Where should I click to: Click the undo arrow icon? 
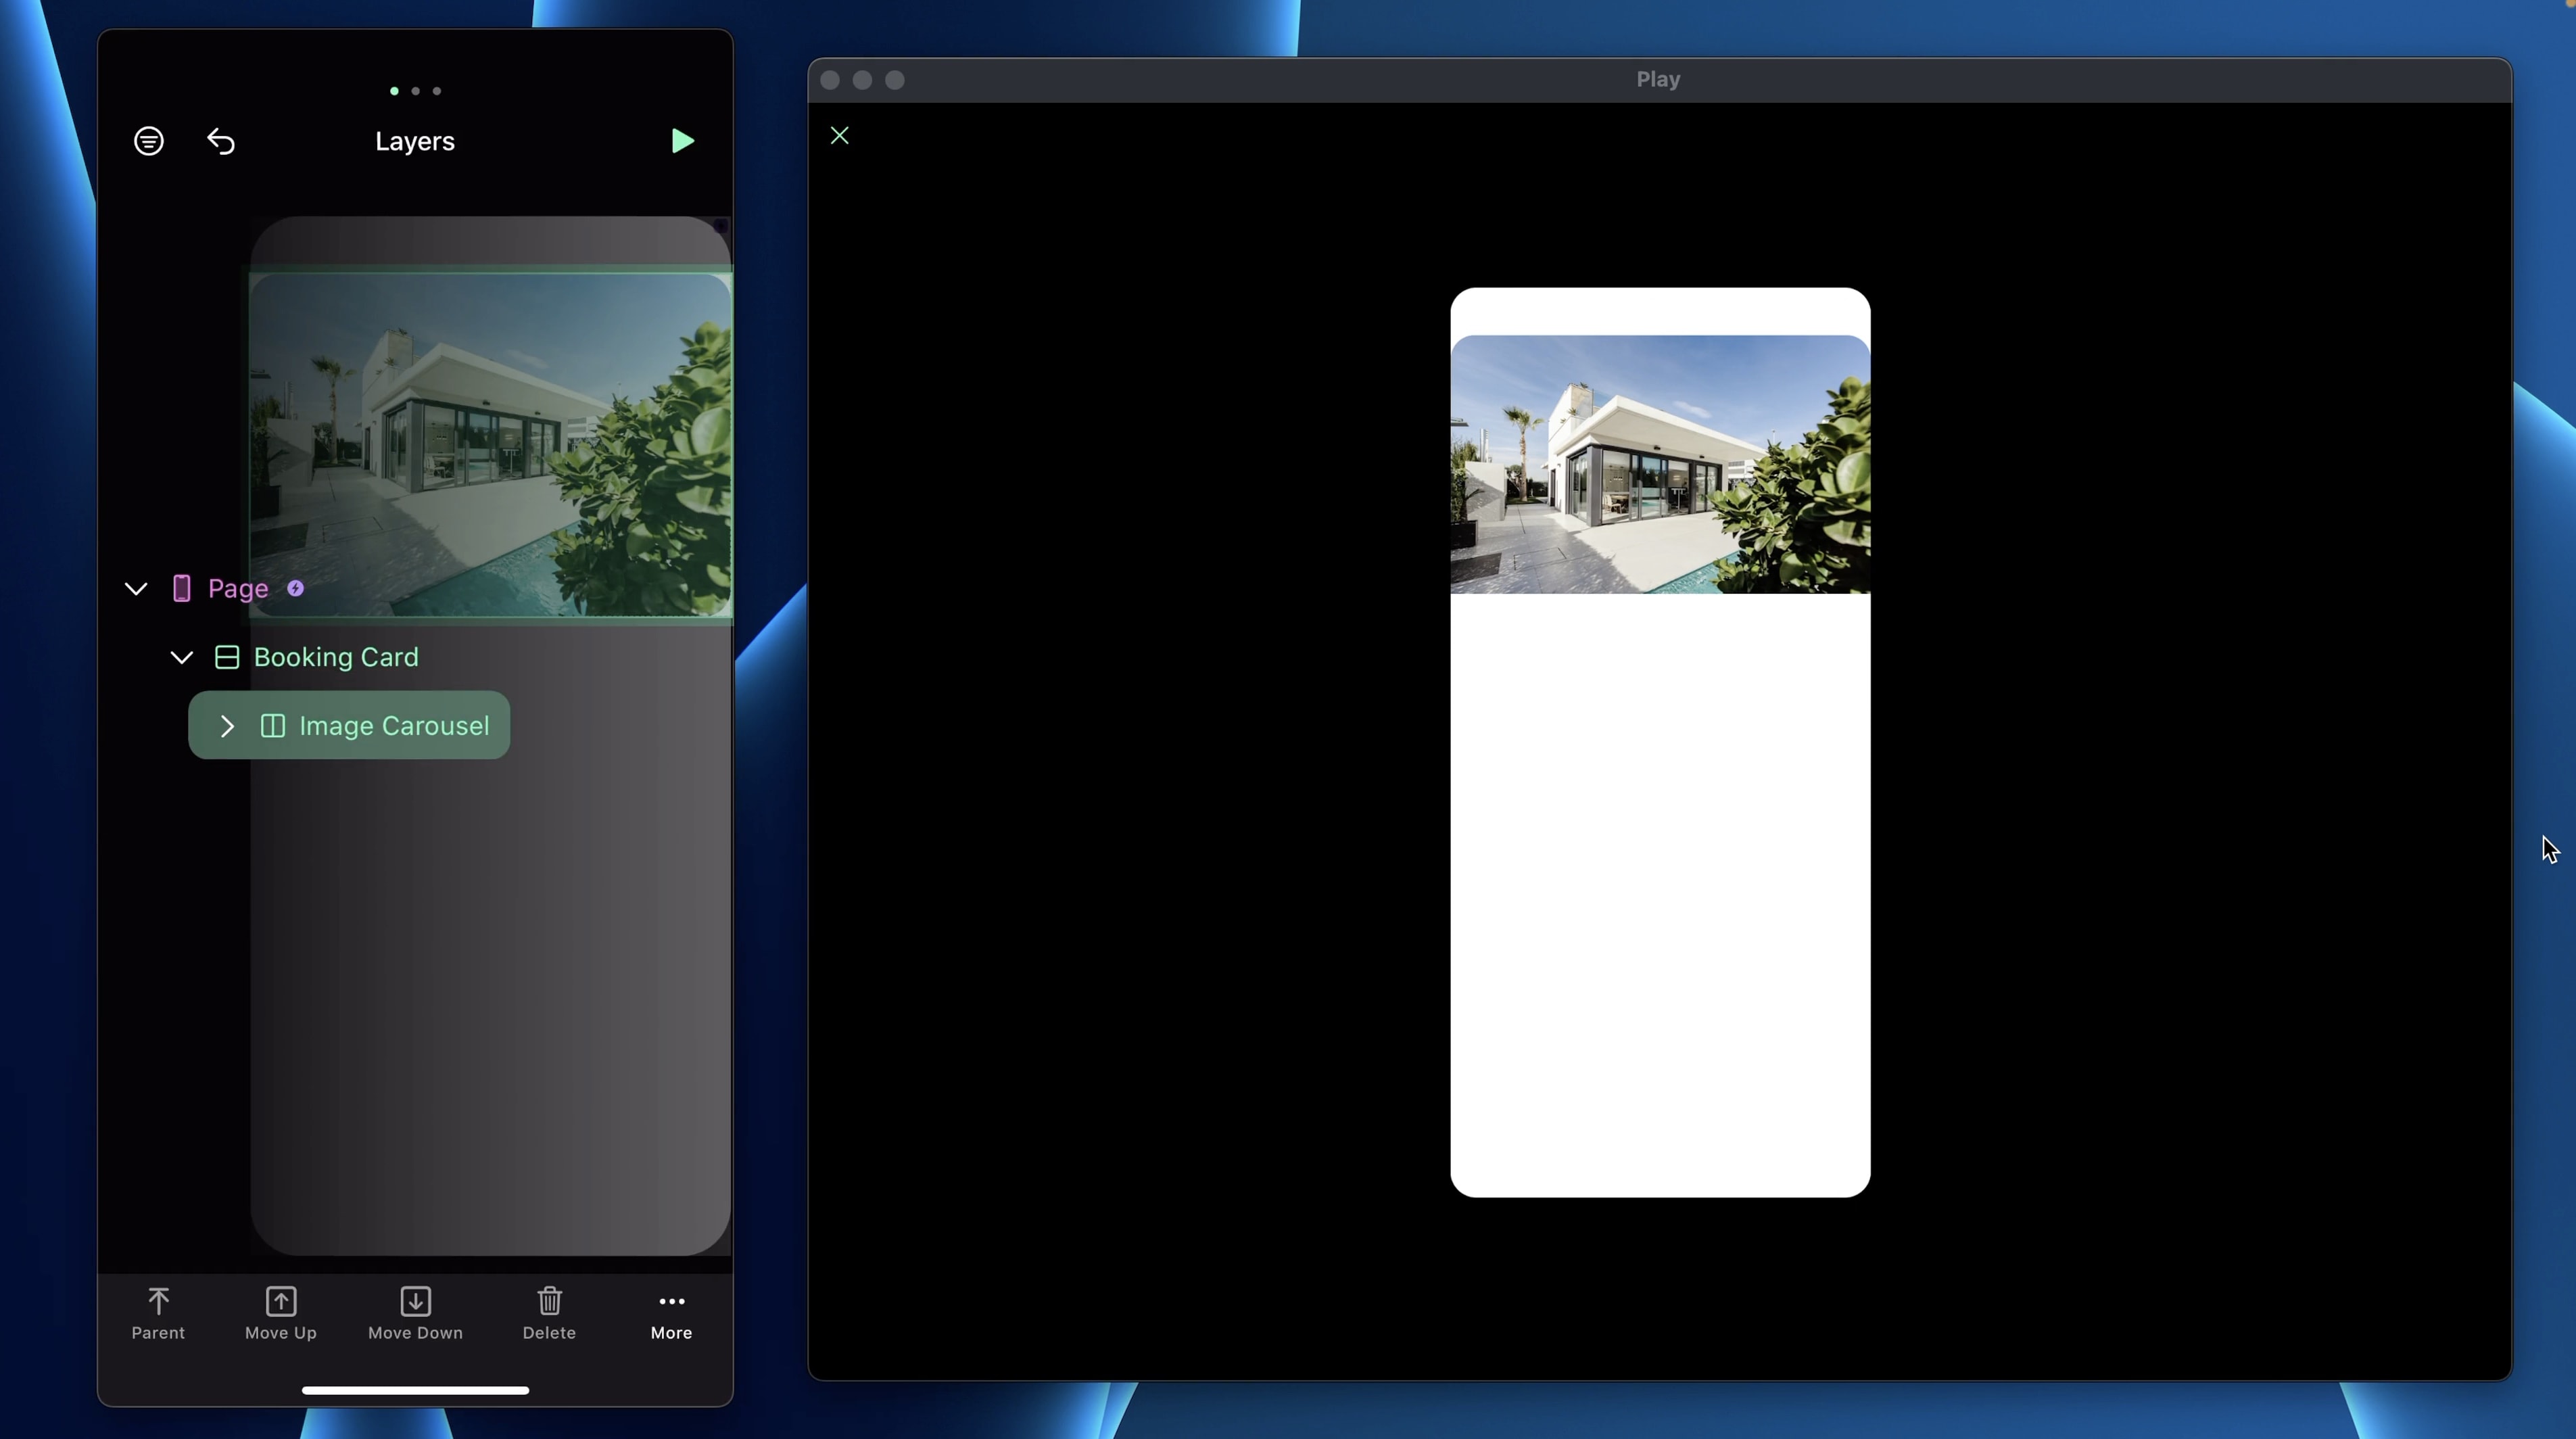coord(221,142)
